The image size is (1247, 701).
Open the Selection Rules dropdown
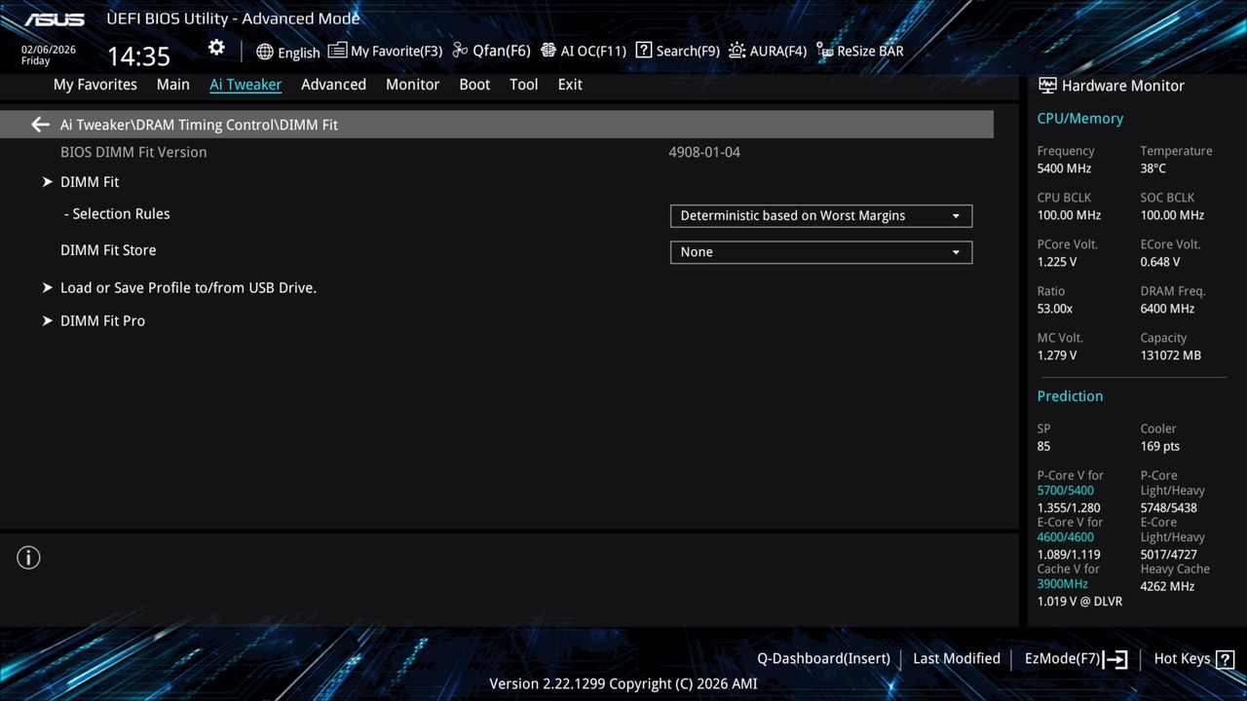click(x=820, y=215)
